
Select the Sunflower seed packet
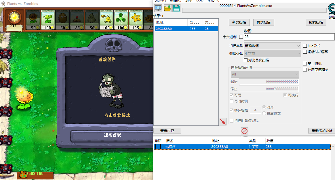(33, 20)
